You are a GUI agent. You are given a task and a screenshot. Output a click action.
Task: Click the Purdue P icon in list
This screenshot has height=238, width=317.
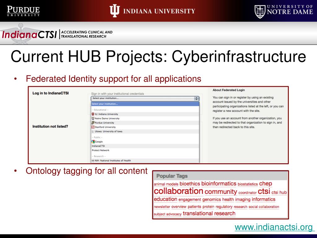pos(93,123)
